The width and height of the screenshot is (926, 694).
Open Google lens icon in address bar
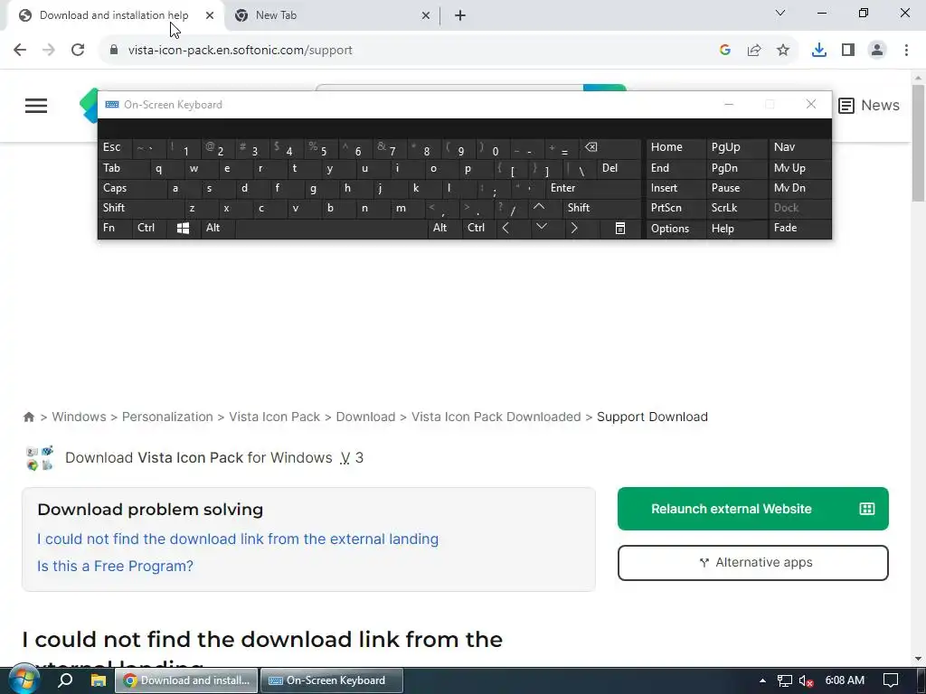tap(725, 51)
